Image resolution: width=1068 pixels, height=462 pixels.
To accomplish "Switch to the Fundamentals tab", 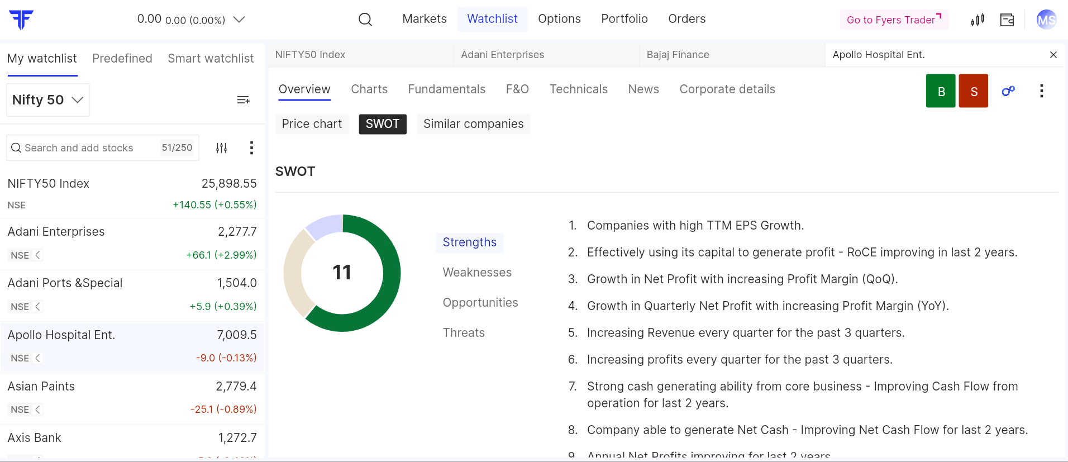I will (x=446, y=89).
